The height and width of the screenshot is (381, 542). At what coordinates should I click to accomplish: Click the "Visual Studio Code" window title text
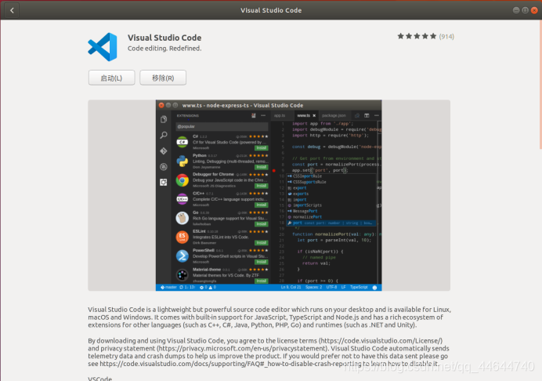[271, 10]
